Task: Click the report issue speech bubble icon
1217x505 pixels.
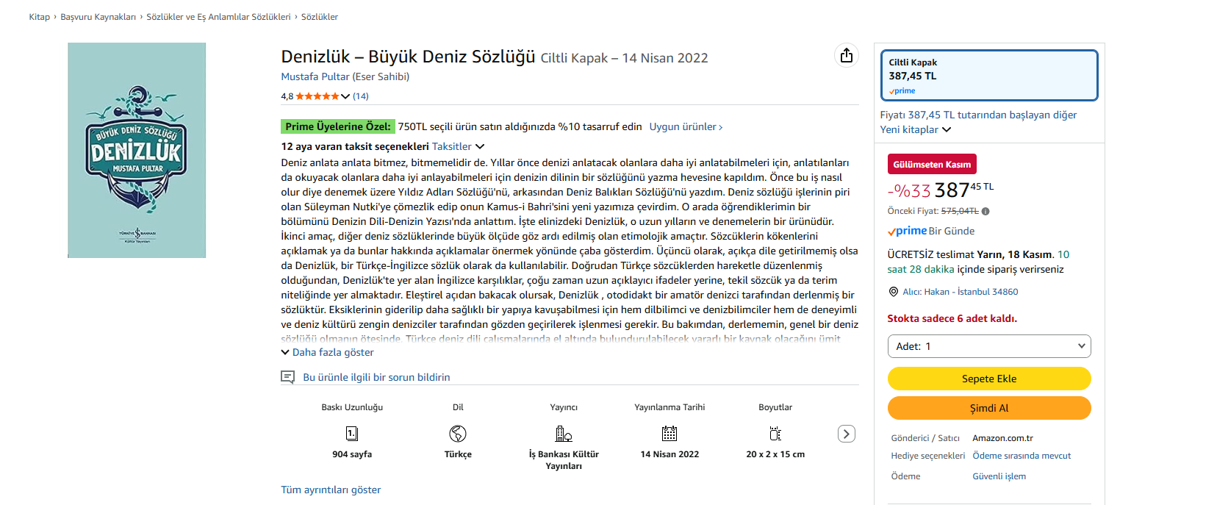Action: [287, 377]
